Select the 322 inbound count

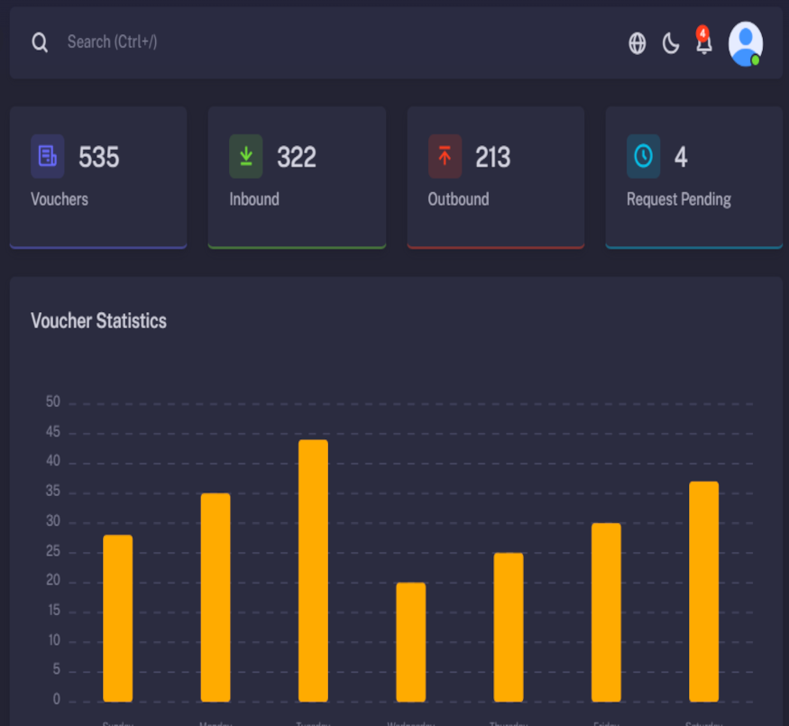[297, 157]
